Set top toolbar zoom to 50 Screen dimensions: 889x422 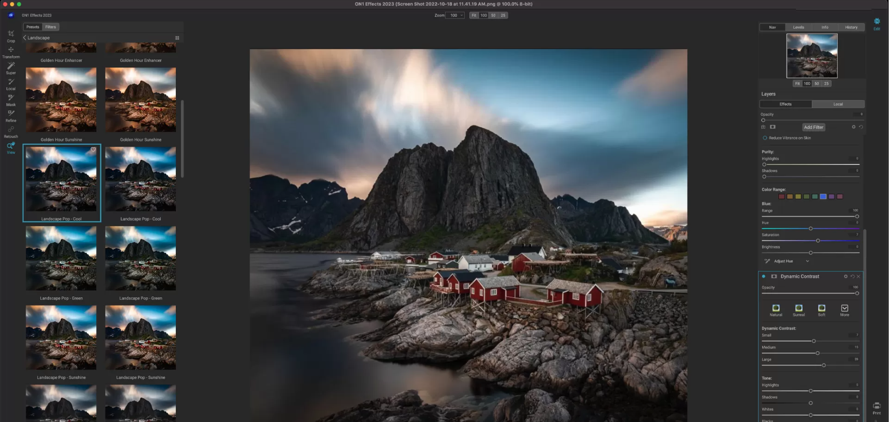pos(493,15)
